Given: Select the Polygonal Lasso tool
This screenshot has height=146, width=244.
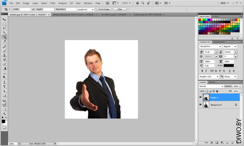Looking at the screenshot, I should click(x=5, y=28).
